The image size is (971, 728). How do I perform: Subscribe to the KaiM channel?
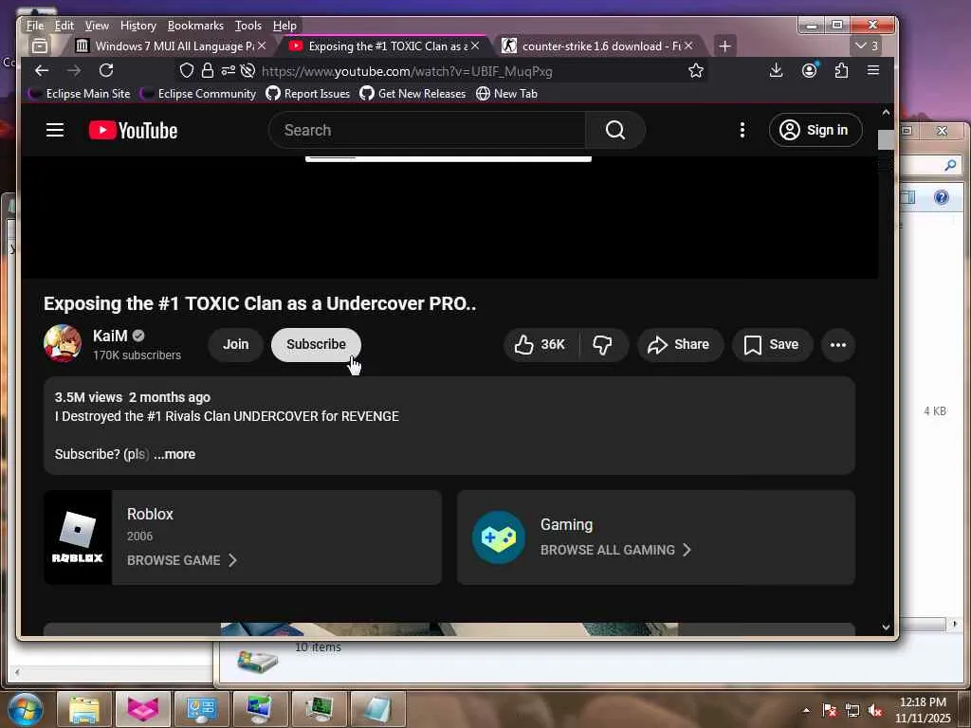(x=316, y=344)
